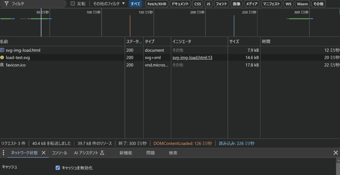Select the すべて filter button
This screenshot has width=340, height=175.
coord(136,3)
